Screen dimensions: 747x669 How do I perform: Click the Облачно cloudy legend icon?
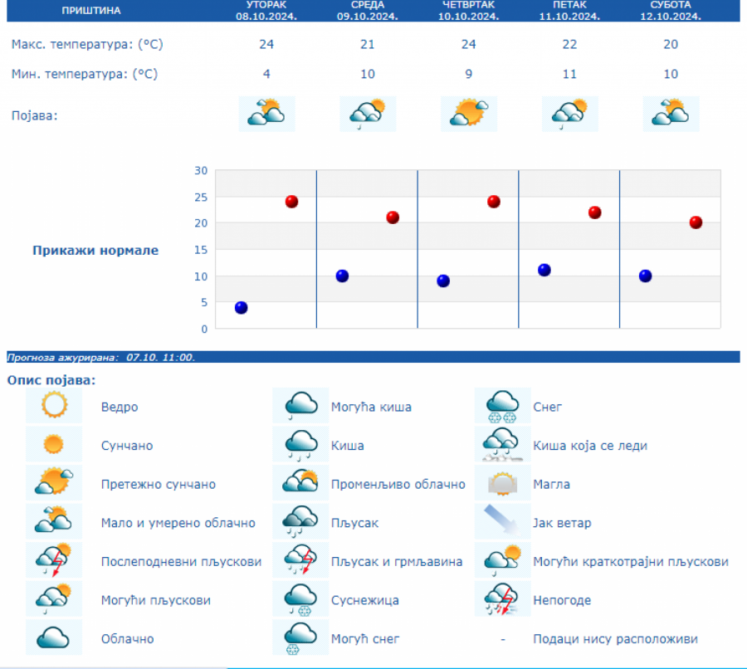(x=54, y=638)
